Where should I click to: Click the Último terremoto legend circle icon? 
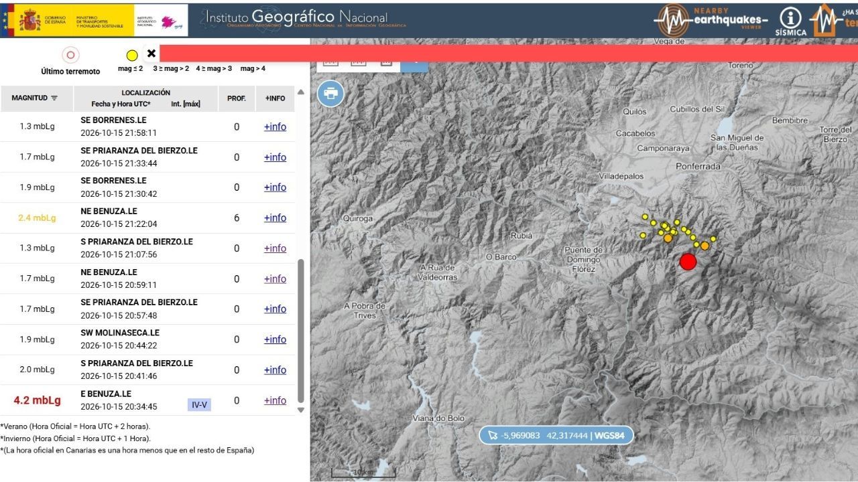(x=70, y=56)
